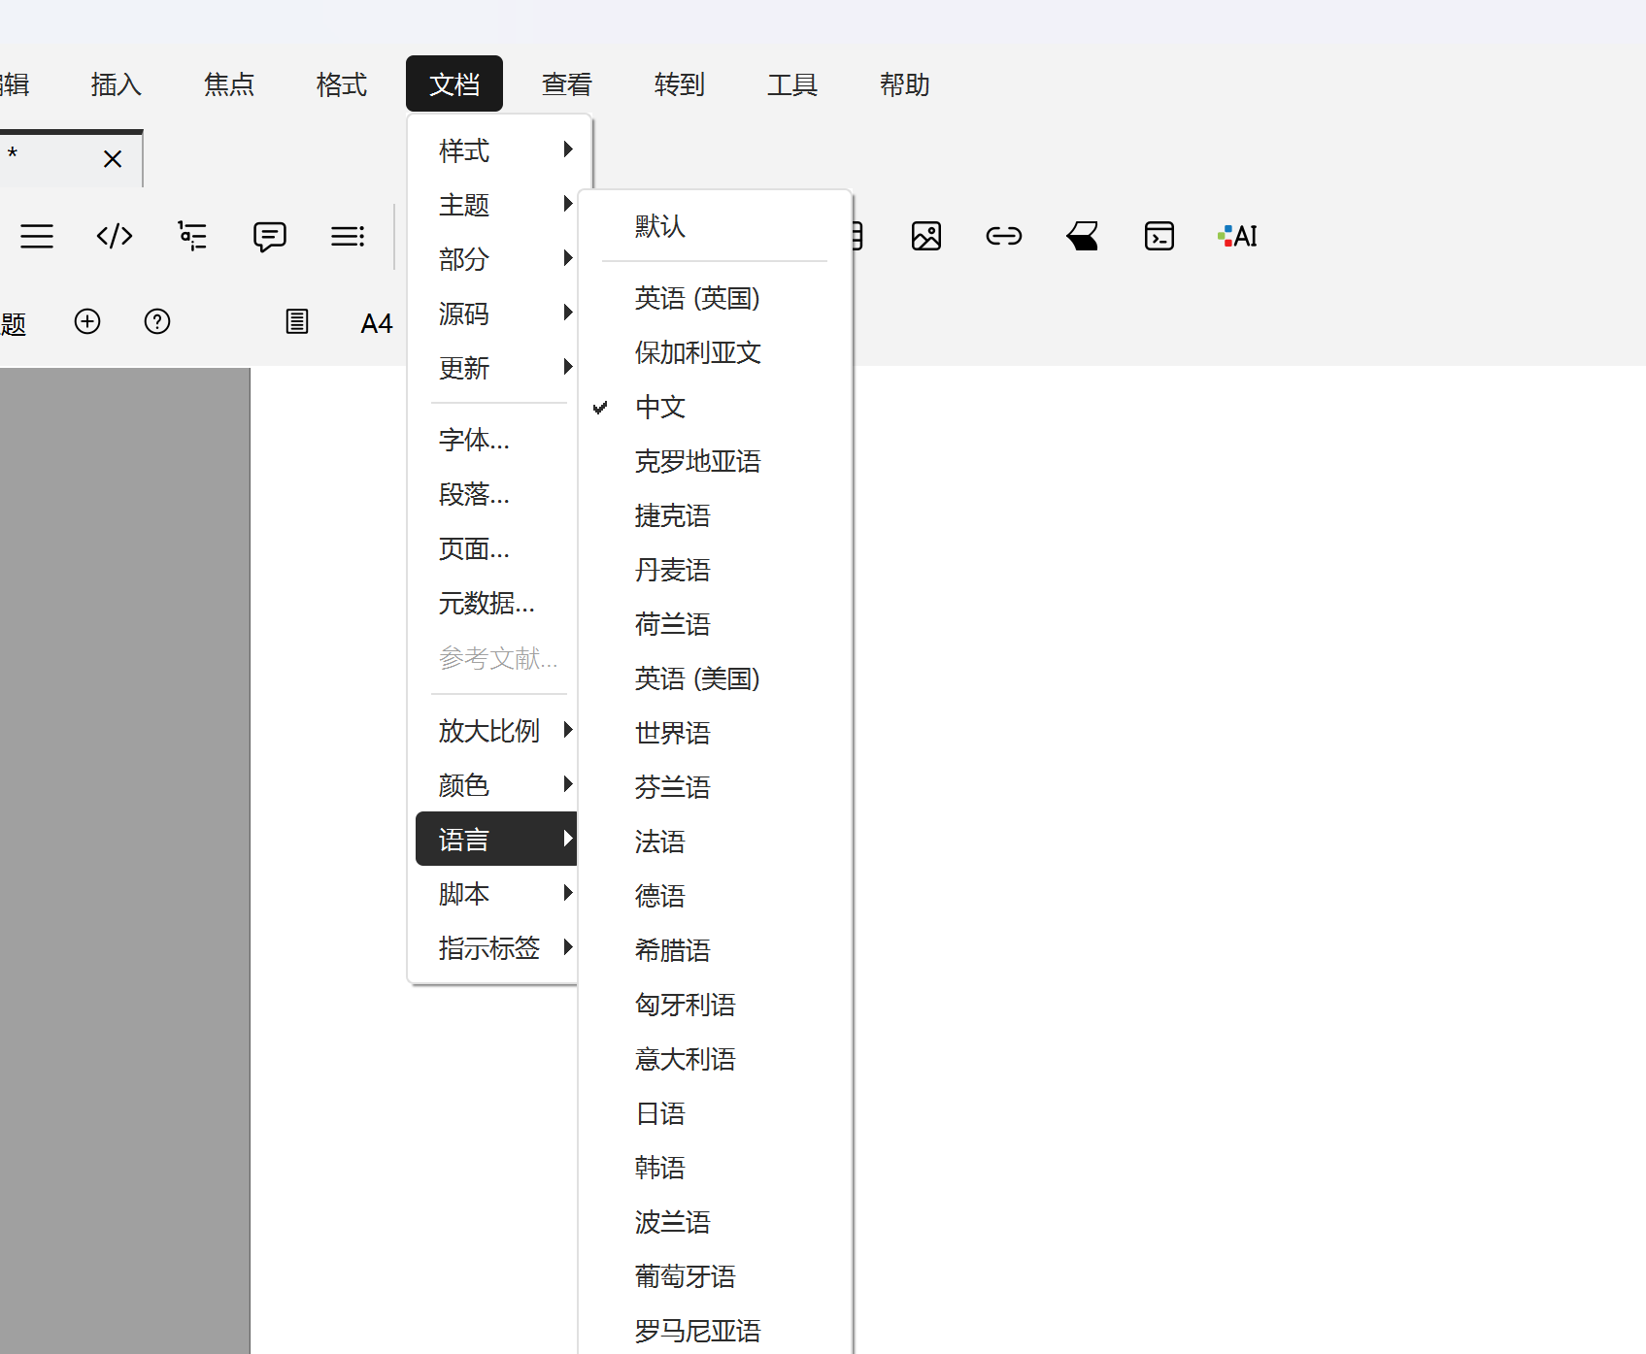Close the current document tab
Screen dimensions: 1646x1354
113,158
